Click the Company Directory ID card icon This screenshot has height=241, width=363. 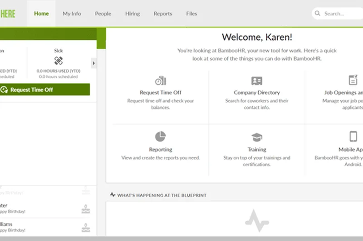[257, 81]
